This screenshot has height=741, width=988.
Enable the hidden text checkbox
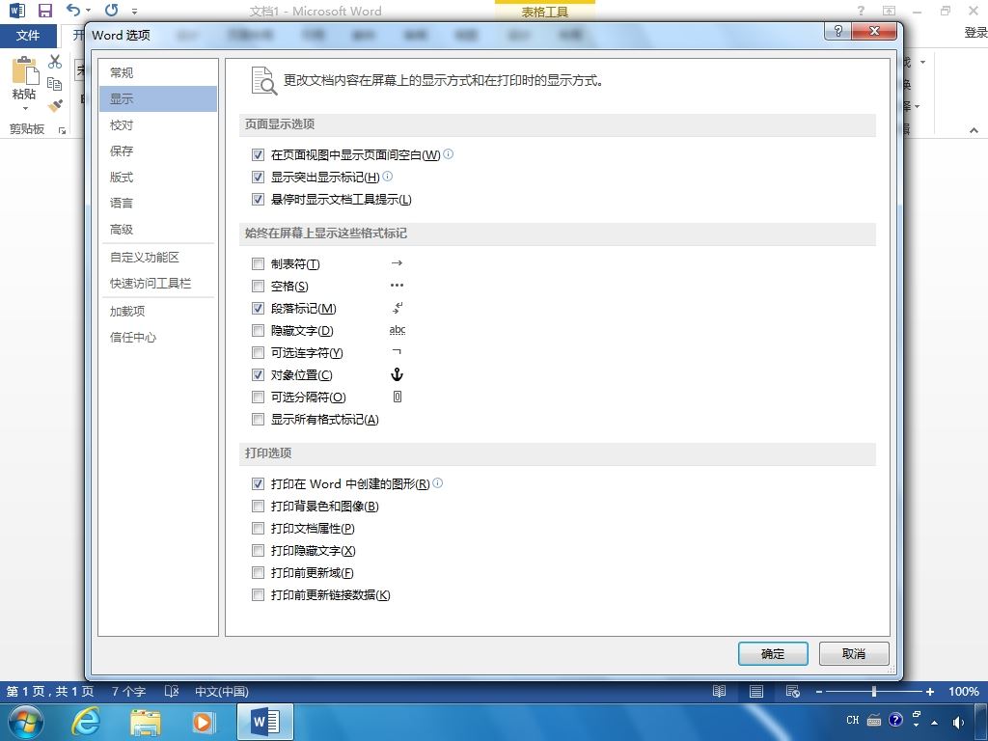pos(258,330)
